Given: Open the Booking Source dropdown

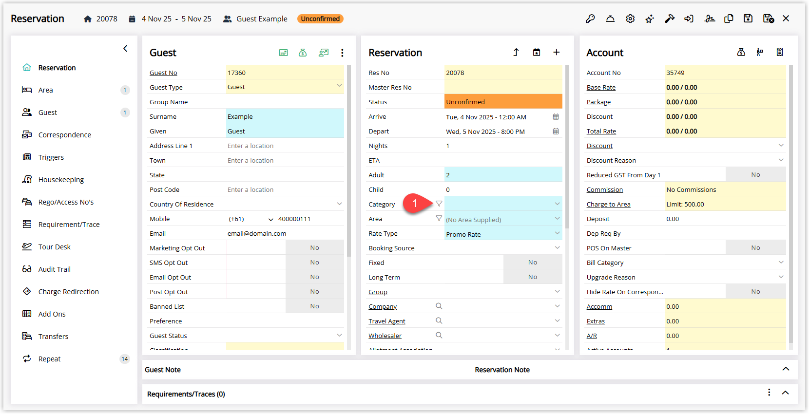Looking at the screenshot, I should [557, 247].
